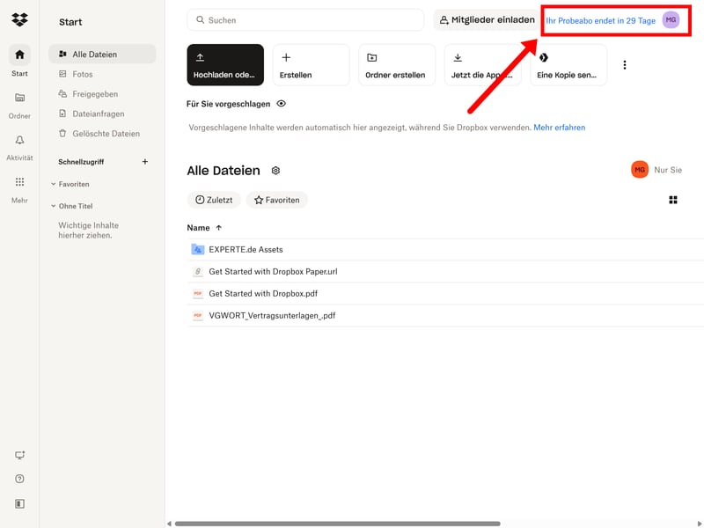Collapse the Ohne Titel section
Viewport: 704px width, 528px height.
[x=54, y=206]
